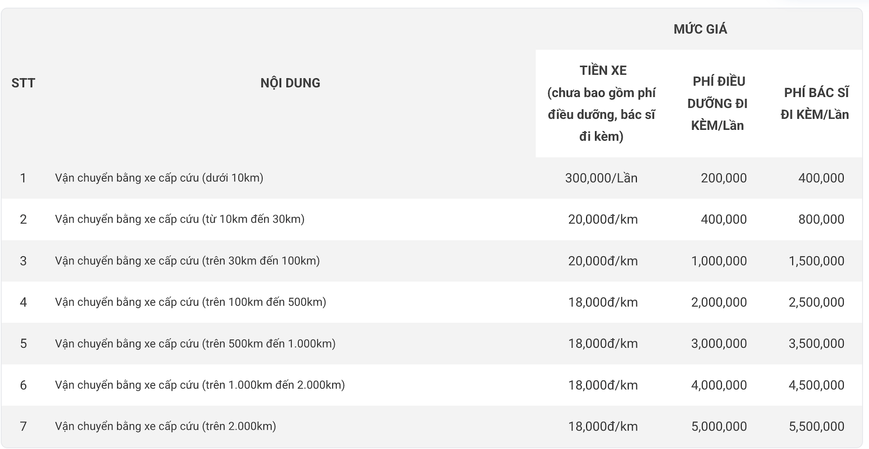Viewport: 869px width, 449px height.
Task: Select the 800,000 doctor fee cell
Action: coord(821,219)
